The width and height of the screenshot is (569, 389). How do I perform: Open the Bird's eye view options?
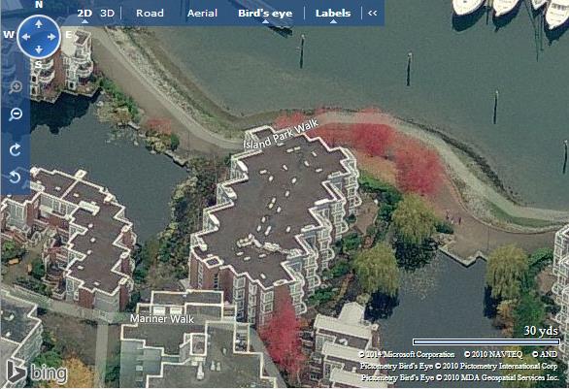pyautogui.click(x=265, y=14)
